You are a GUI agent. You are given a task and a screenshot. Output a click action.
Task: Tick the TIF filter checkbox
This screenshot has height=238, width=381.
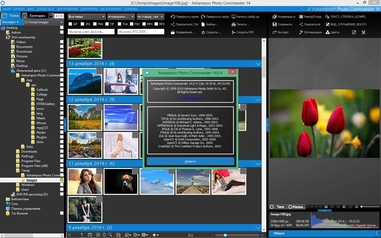[107, 24]
